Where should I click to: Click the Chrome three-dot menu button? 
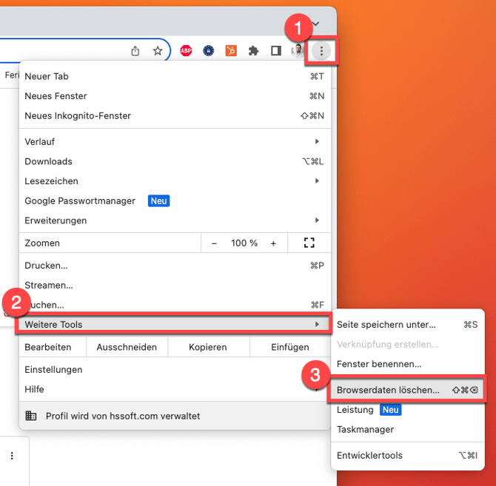(321, 51)
